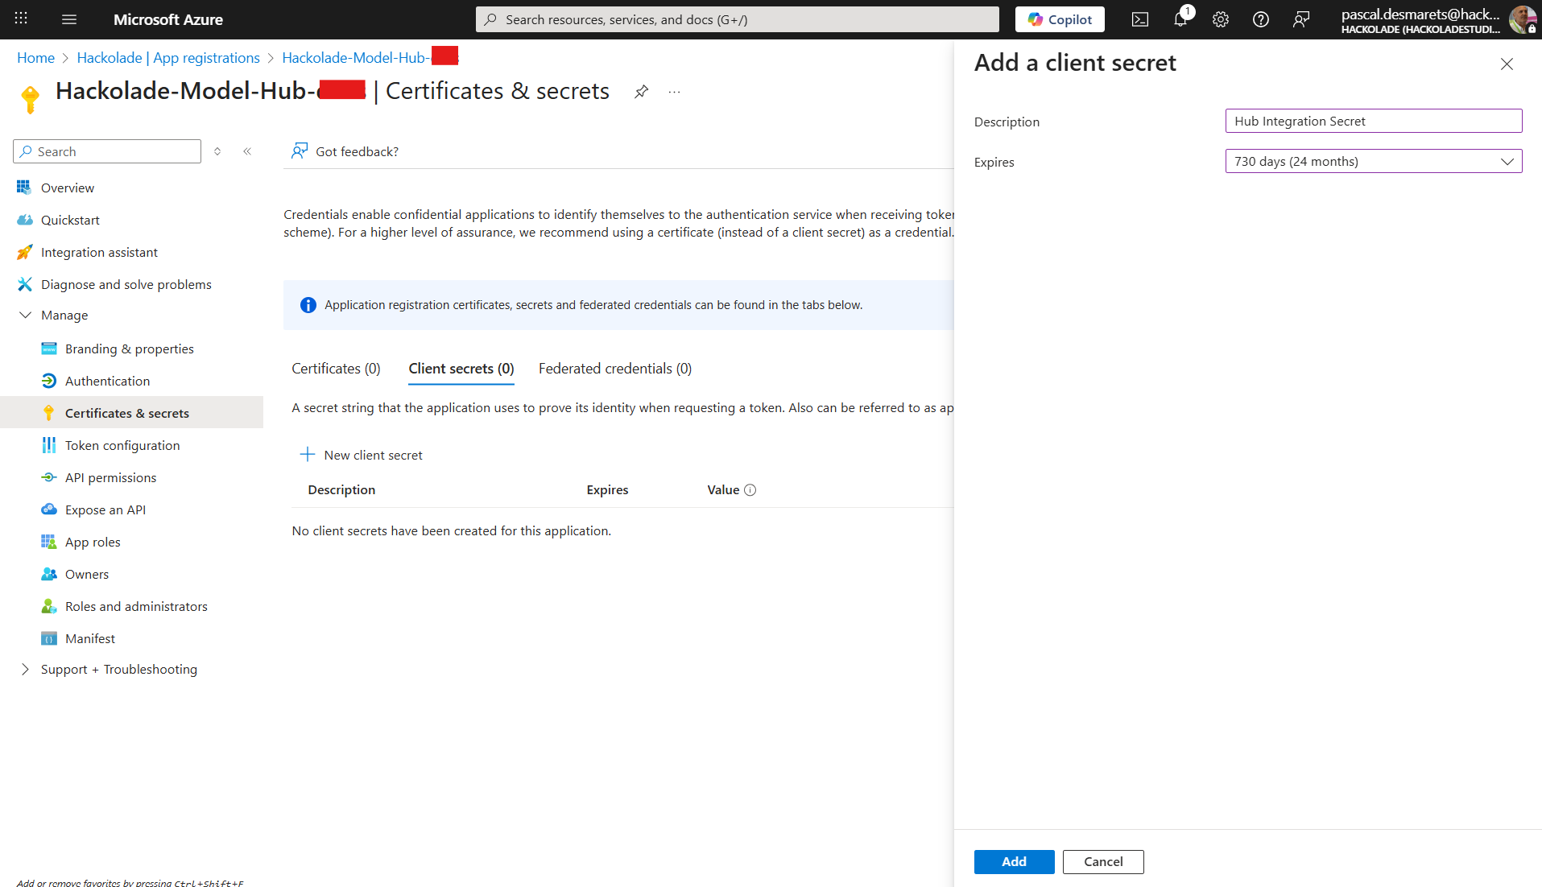The height and width of the screenshot is (887, 1542).
Task: Click the Add button to create secret
Action: (1013, 861)
